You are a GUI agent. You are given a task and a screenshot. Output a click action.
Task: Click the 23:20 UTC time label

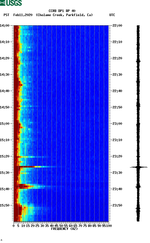[x=117, y=156]
